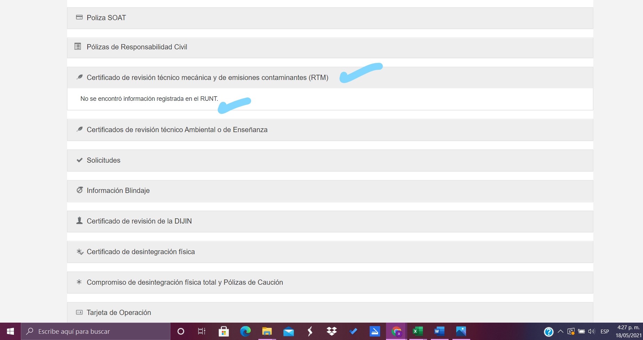This screenshot has width=643, height=340.
Task: Expand the Poliza SOAT section
Action: (x=106, y=18)
